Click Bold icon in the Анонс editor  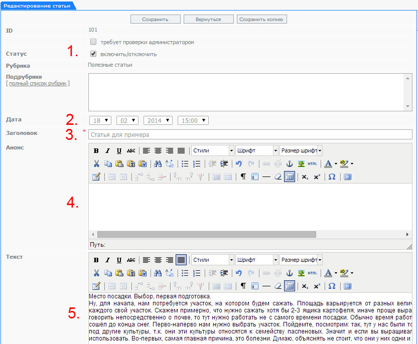(x=96, y=150)
